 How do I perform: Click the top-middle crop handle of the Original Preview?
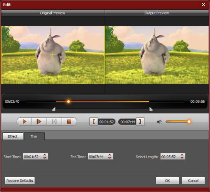[53, 26]
